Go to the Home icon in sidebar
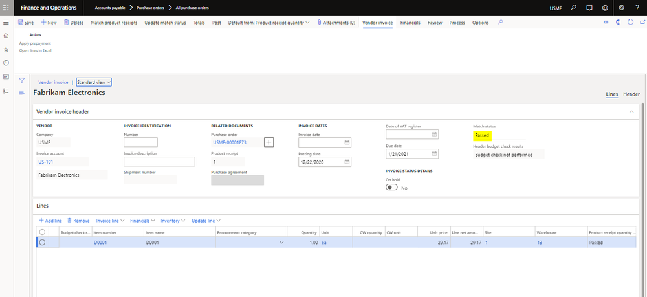 point(6,36)
